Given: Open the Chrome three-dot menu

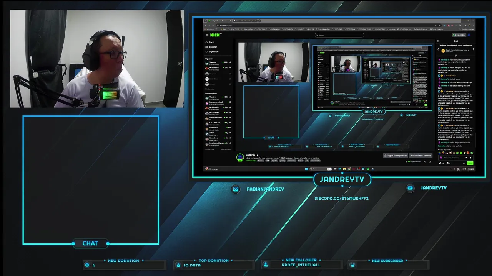Looking at the screenshot, I should pos(473,25).
